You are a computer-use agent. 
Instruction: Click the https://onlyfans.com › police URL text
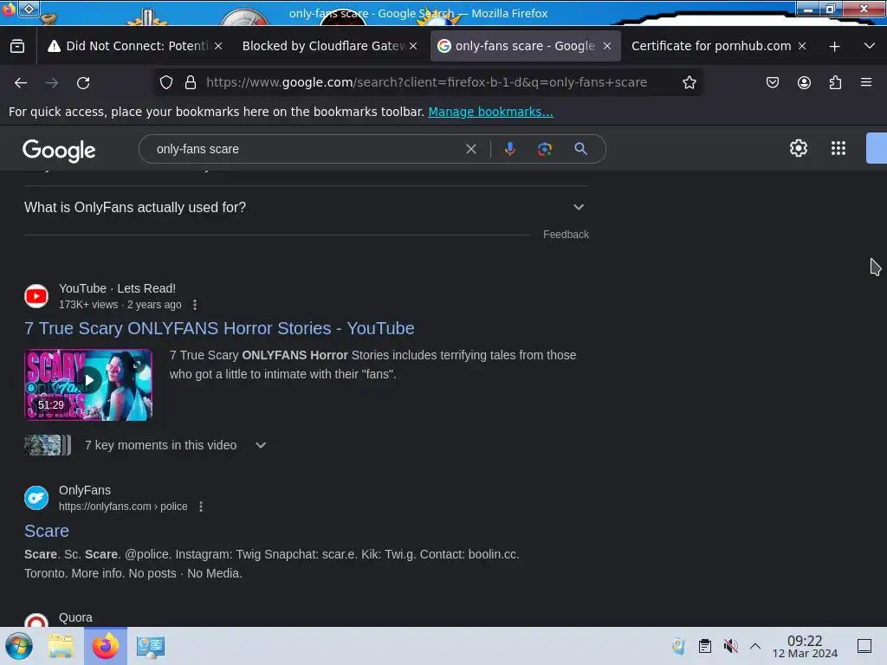coord(123,506)
